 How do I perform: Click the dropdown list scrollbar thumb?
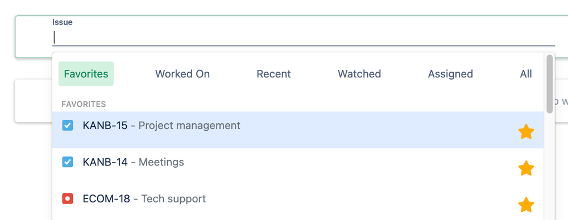tap(550, 84)
